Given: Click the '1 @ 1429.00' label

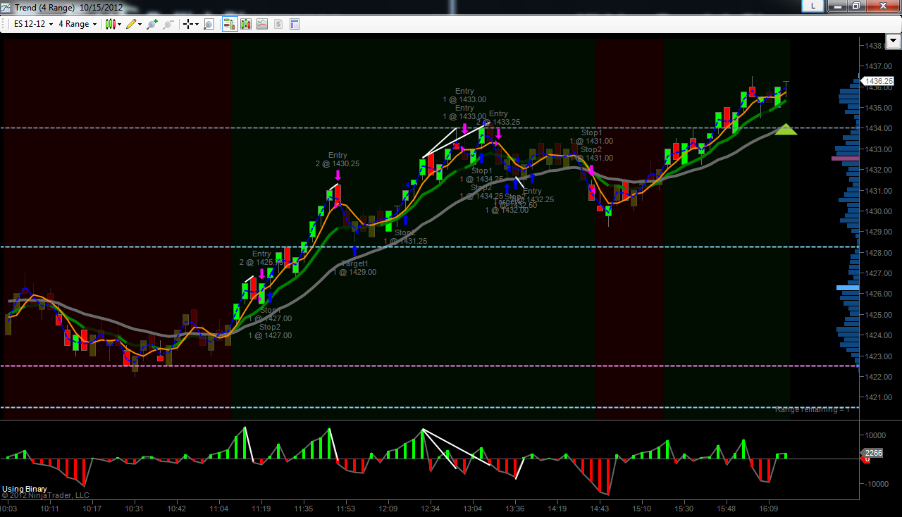Looking at the screenshot, I should [x=354, y=272].
